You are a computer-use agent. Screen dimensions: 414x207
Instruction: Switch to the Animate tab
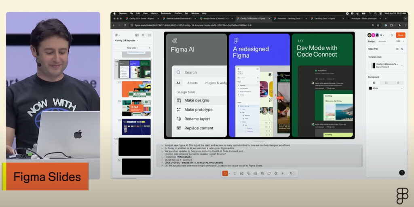[x=382, y=41]
